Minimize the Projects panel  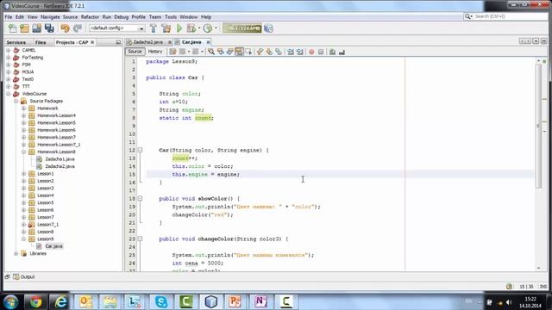click(118, 42)
